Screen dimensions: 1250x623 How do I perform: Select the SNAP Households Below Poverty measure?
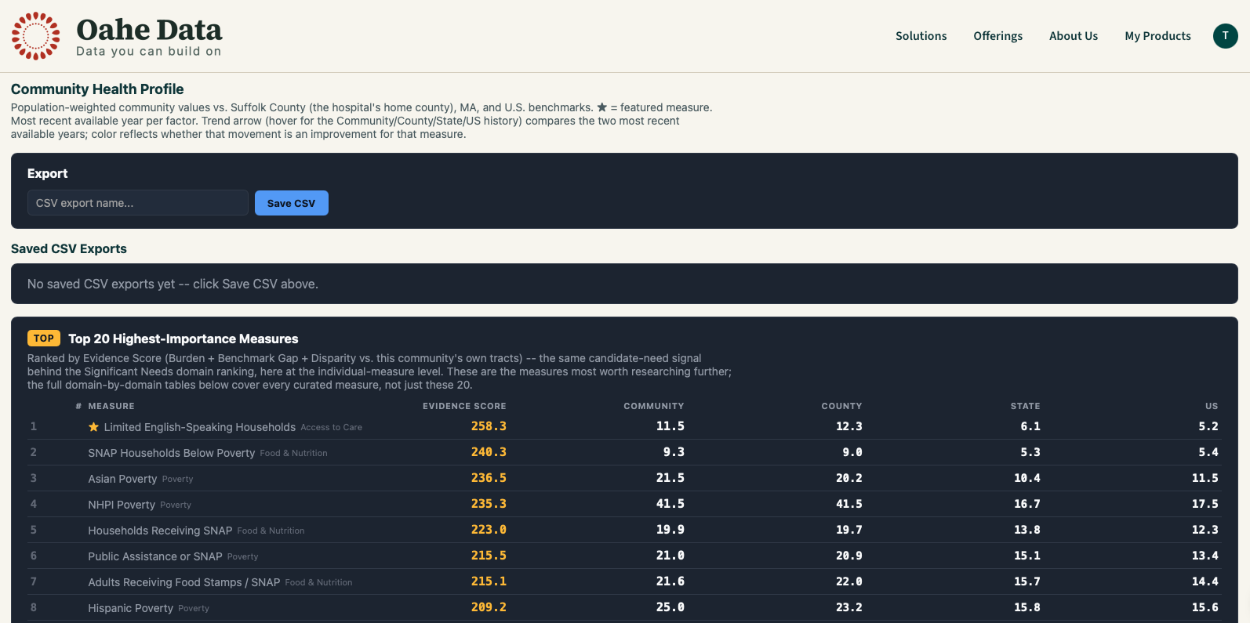[x=172, y=453]
